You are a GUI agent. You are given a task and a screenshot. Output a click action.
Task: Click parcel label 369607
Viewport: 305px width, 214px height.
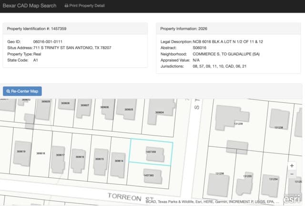click(85, 105)
